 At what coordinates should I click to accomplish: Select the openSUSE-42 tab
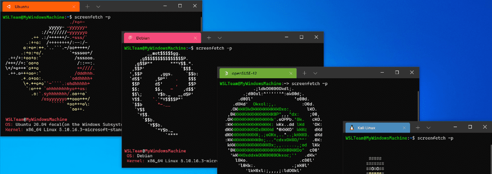258,73
